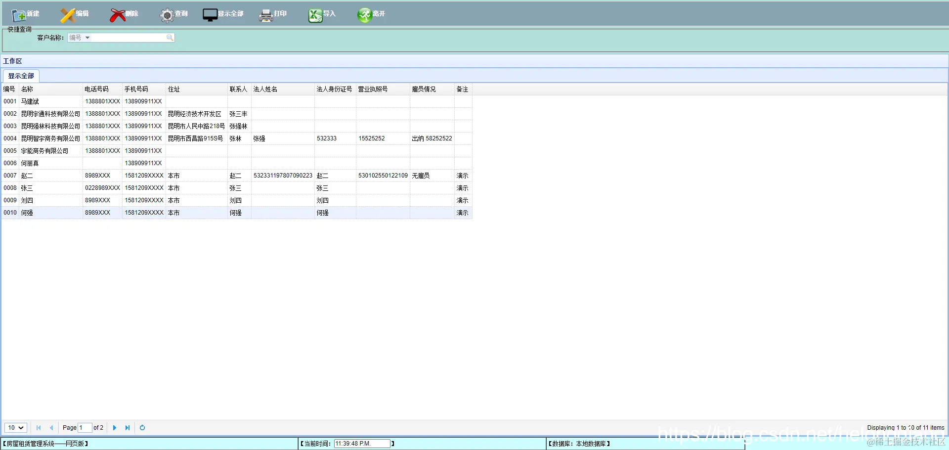
Task: Click employee cell 无雇员
Action: click(x=432, y=176)
